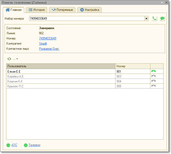Switch to the История tab

37,10
